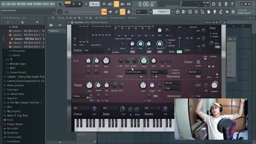
Task: Click the LFO speed knob
Action: click(x=214, y=85)
